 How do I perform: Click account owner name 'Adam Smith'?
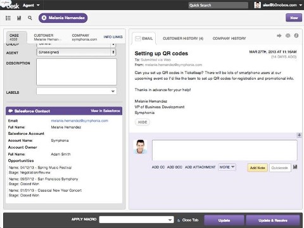coord(61,155)
